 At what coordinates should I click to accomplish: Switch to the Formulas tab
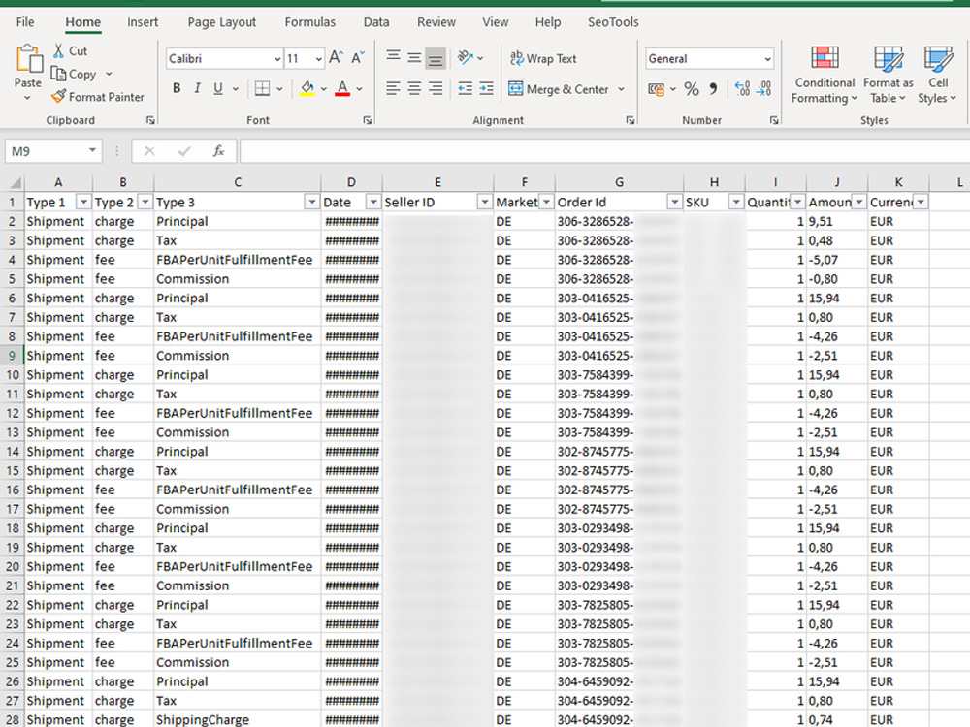click(310, 22)
